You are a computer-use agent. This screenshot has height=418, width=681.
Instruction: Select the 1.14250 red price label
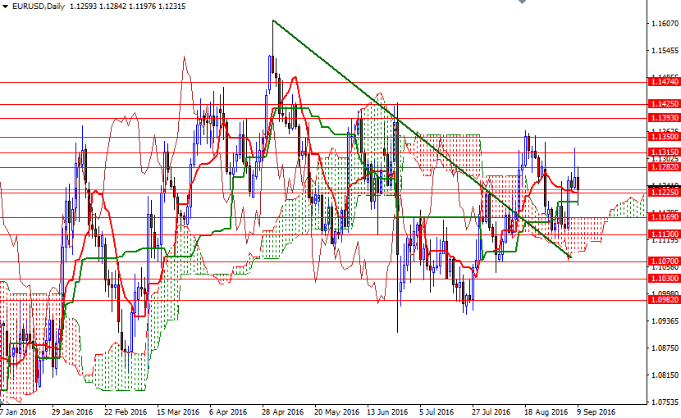point(663,104)
